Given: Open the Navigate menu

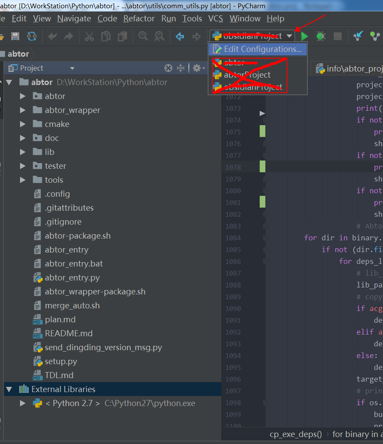Looking at the screenshot, I should coord(74,19).
